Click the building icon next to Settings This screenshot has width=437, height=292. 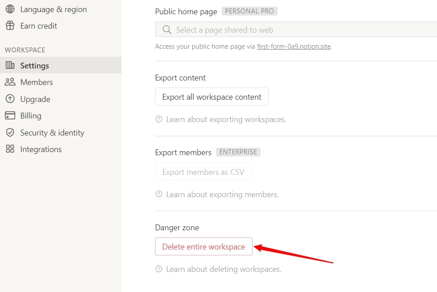point(10,65)
